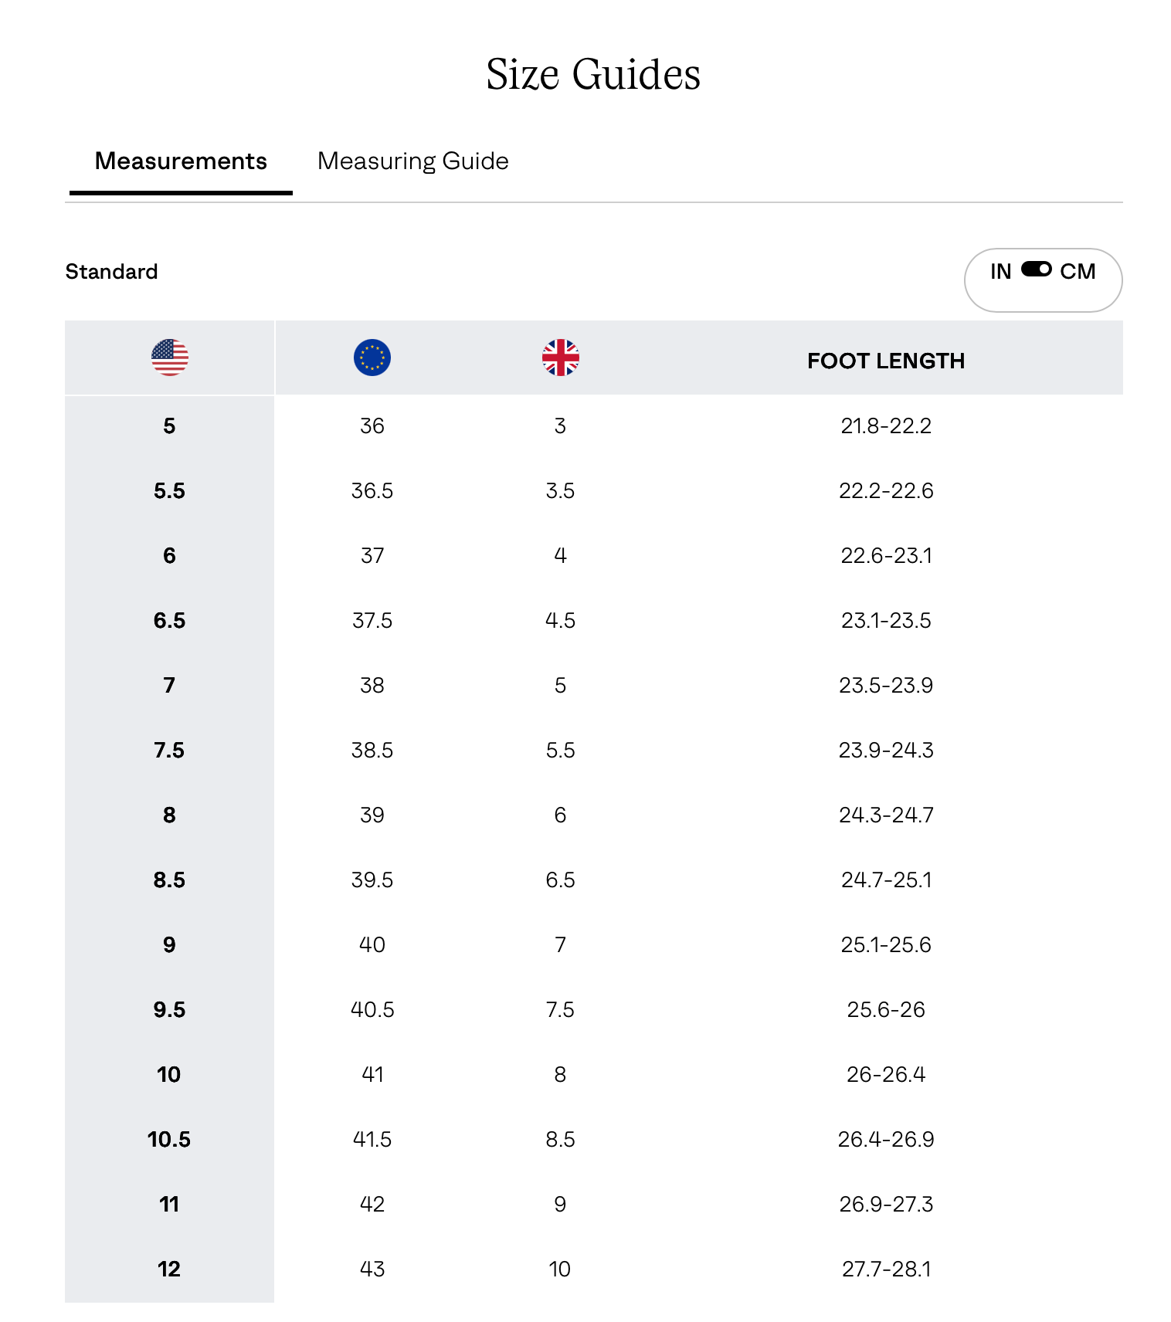
Task: Select US size 10.5 row header
Action: tap(169, 1140)
